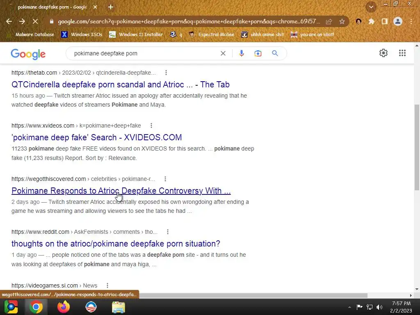Open more options for reddit.com result
Image resolution: width=420 pixels, height=315 pixels.
(168, 232)
